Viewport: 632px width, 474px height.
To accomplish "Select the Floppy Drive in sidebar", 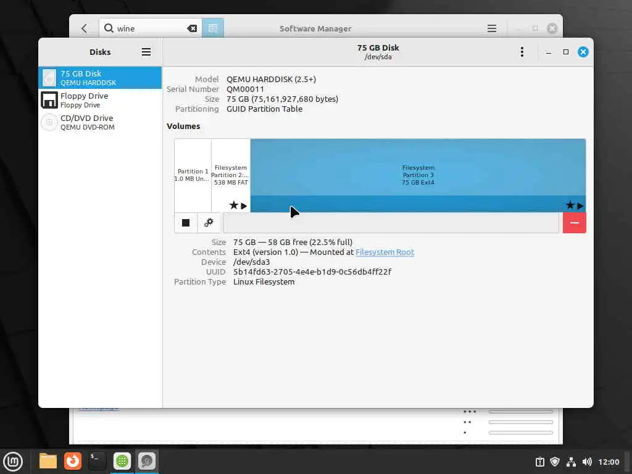I will tap(100, 100).
